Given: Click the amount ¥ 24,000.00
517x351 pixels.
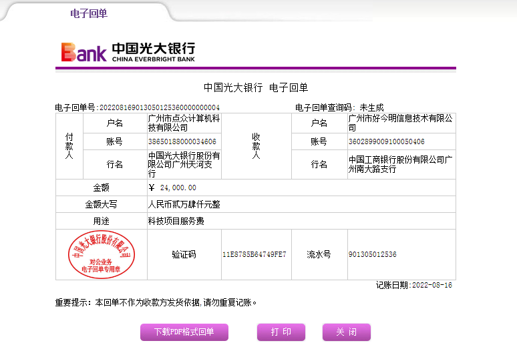Looking at the screenshot, I should click(172, 188).
